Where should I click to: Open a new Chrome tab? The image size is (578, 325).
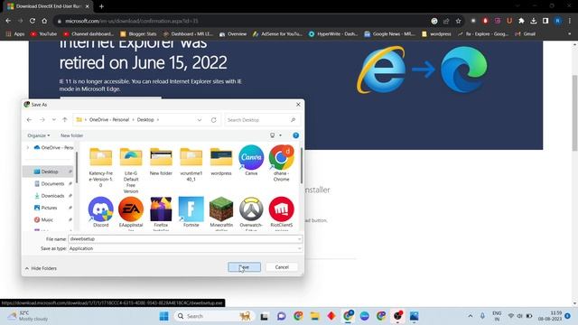[x=101, y=6]
